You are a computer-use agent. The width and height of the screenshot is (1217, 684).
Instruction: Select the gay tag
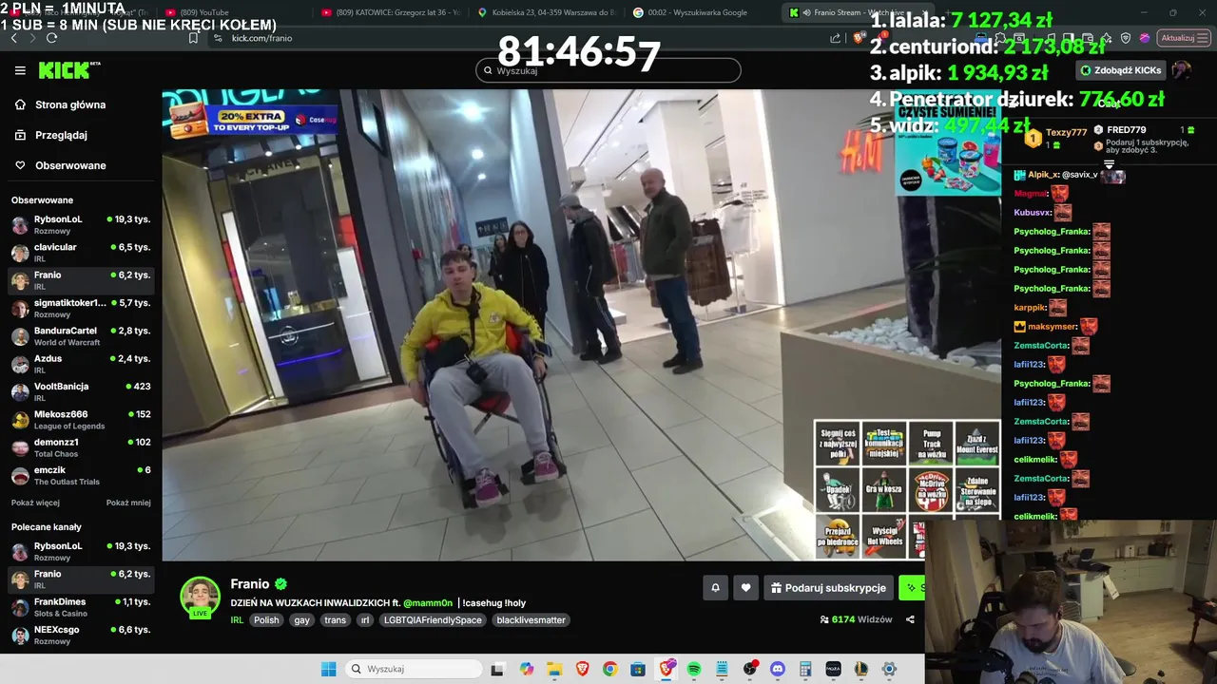302,620
